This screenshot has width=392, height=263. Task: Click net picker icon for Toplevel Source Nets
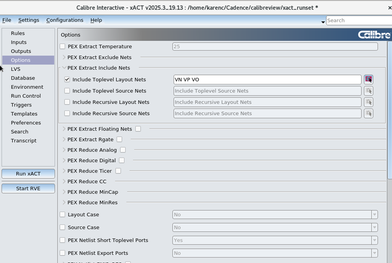(x=368, y=91)
